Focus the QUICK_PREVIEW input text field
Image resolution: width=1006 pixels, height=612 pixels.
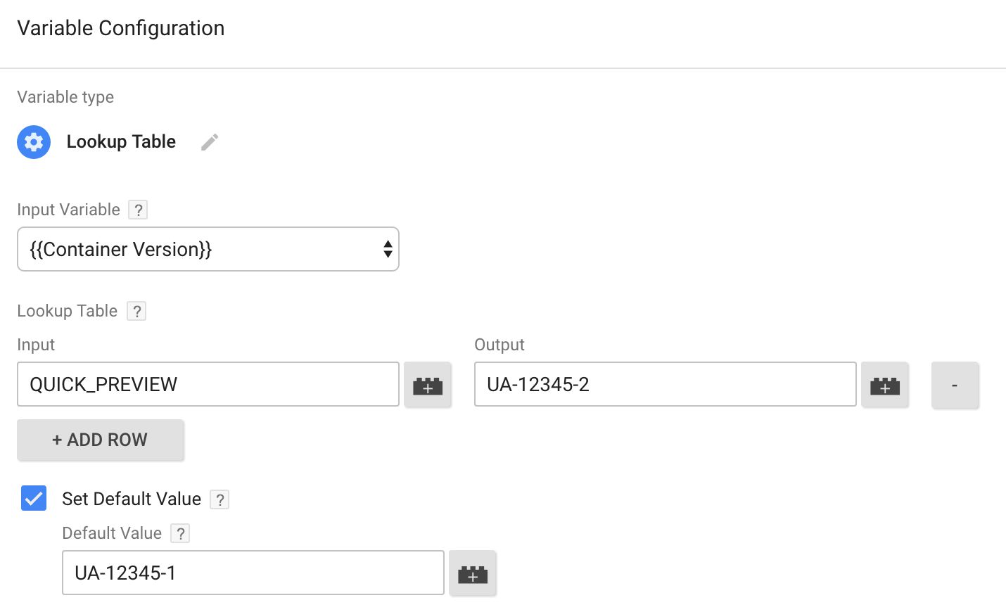pyautogui.click(x=208, y=384)
